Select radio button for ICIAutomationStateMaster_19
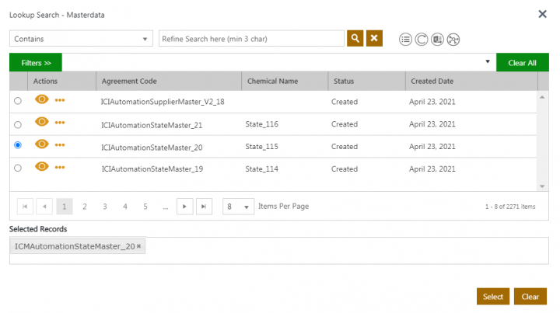 pyautogui.click(x=18, y=168)
